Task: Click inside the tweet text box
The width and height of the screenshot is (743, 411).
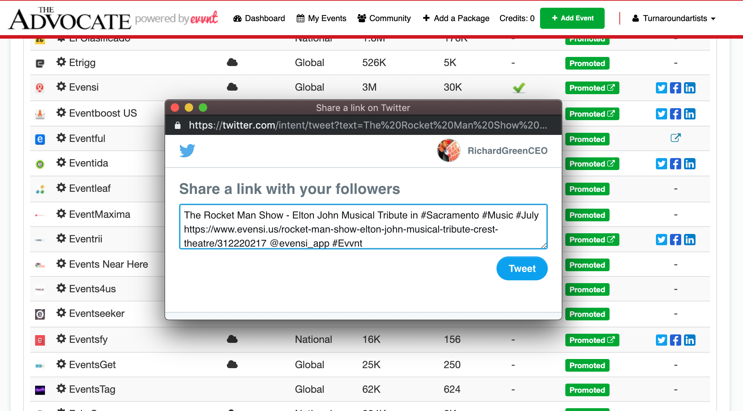Action: point(363,227)
